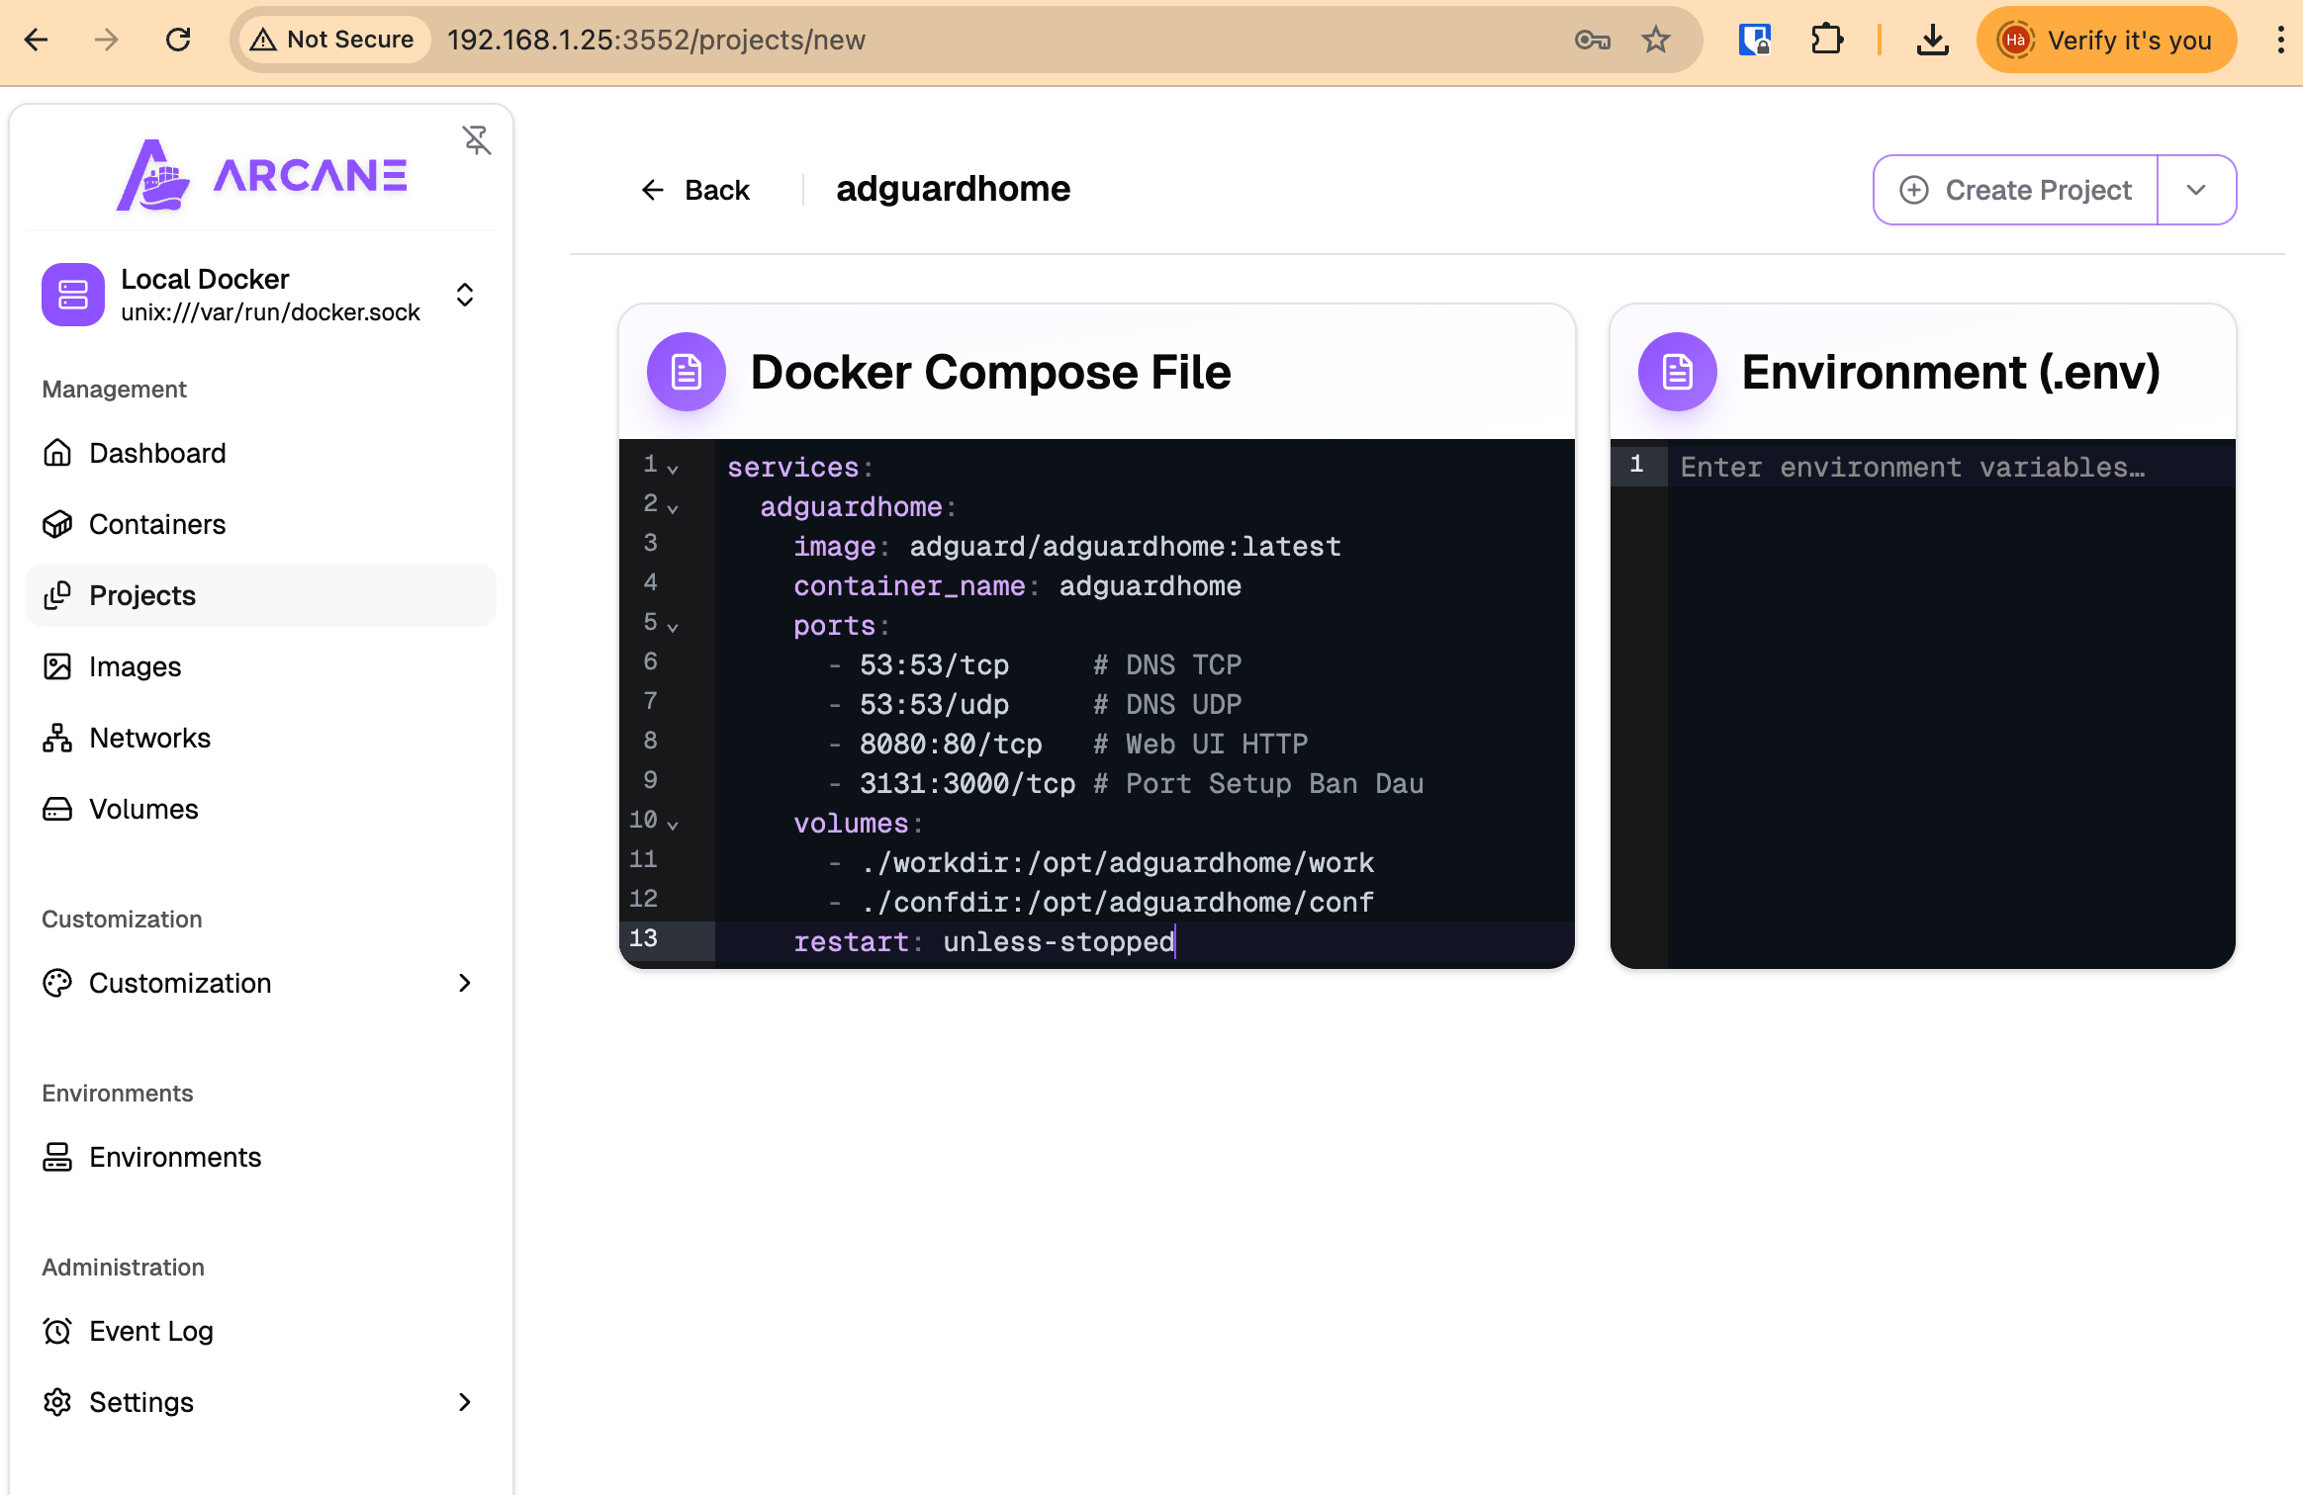
Task: Click the Create Project button
Action: click(x=2016, y=190)
